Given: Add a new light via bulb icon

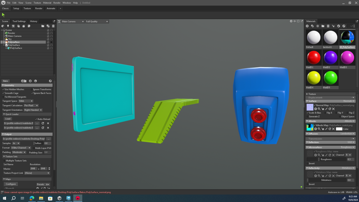Looking at the screenshot, I should pyautogui.click(x=8, y=26).
